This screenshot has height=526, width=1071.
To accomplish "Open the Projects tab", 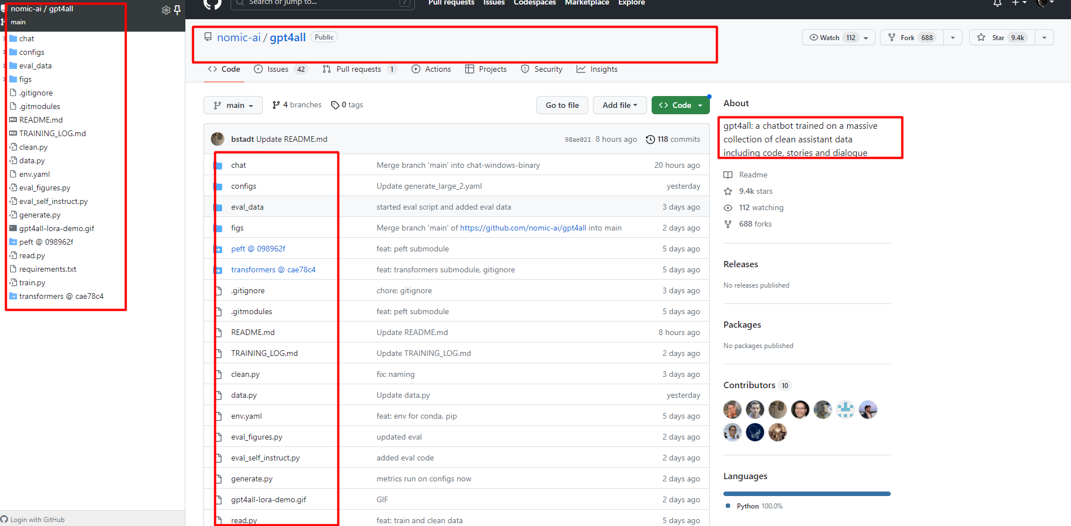I will pos(486,69).
